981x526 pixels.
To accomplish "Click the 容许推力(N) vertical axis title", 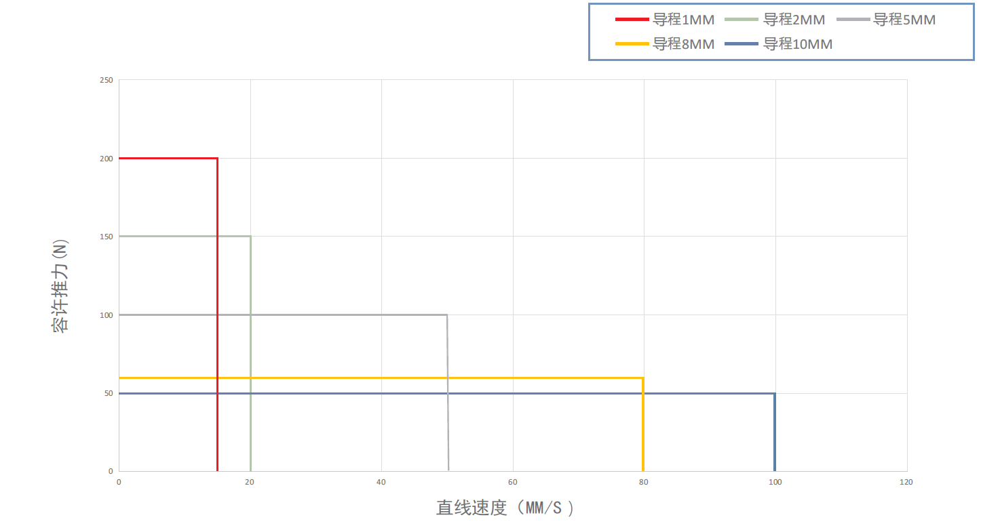I will tap(60, 285).
